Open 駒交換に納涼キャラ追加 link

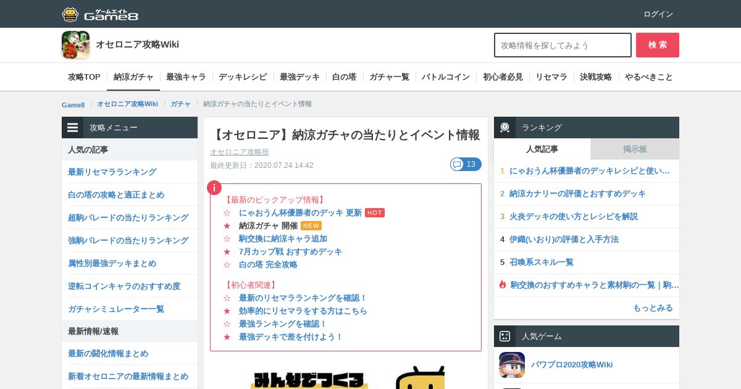coord(283,238)
